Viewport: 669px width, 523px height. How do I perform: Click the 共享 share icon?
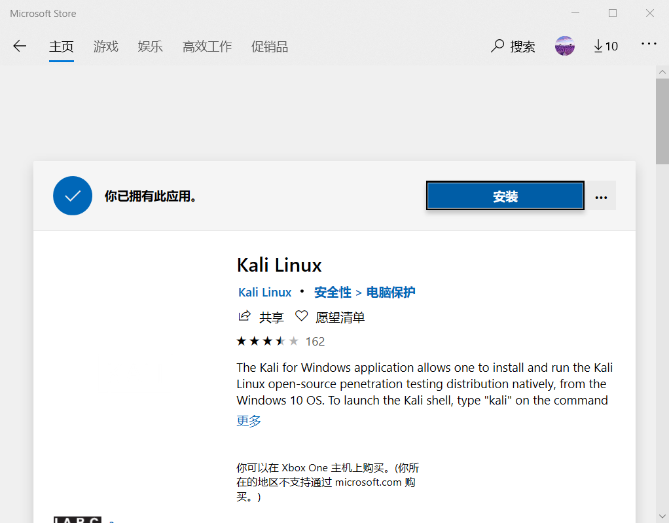pos(244,316)
